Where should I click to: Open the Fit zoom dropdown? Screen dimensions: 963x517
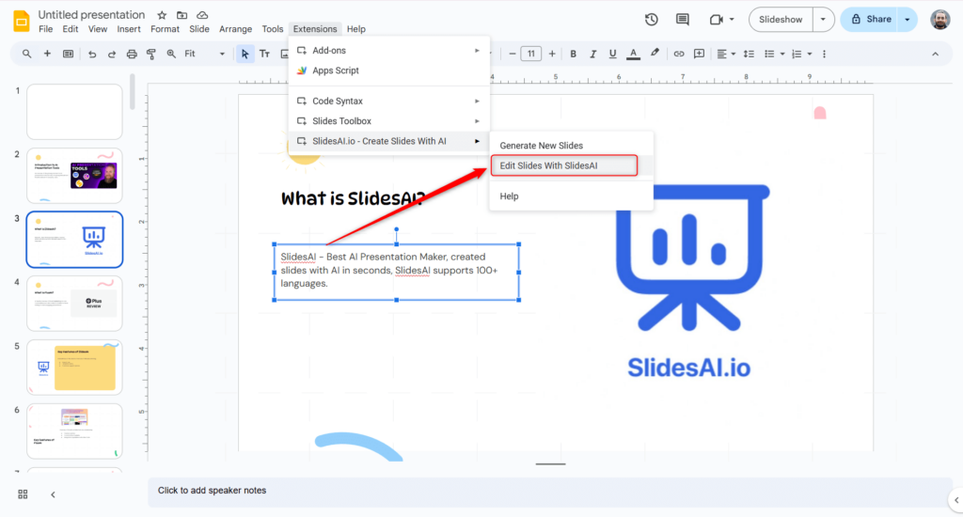pyautogui.click(x=204, y=54)
